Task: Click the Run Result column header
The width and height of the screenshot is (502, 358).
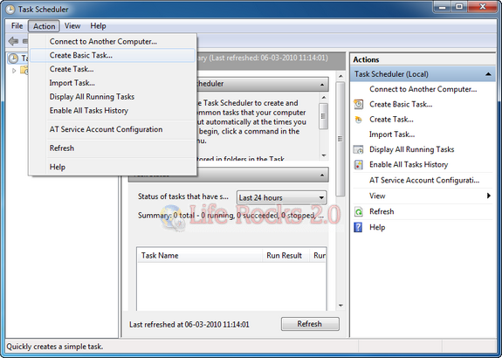Action: point(285,256)
